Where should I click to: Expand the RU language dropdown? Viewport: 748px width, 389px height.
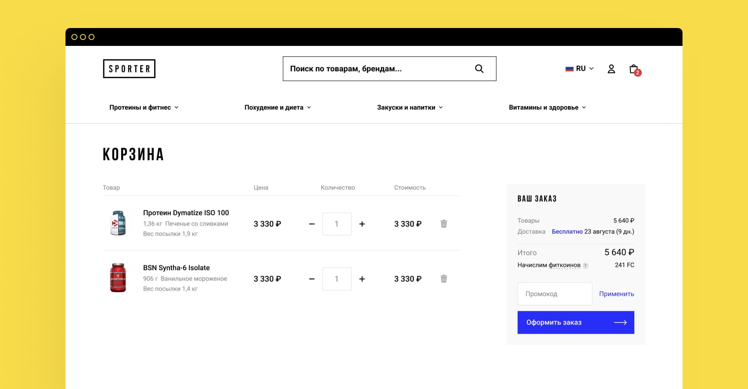[580, 68]
